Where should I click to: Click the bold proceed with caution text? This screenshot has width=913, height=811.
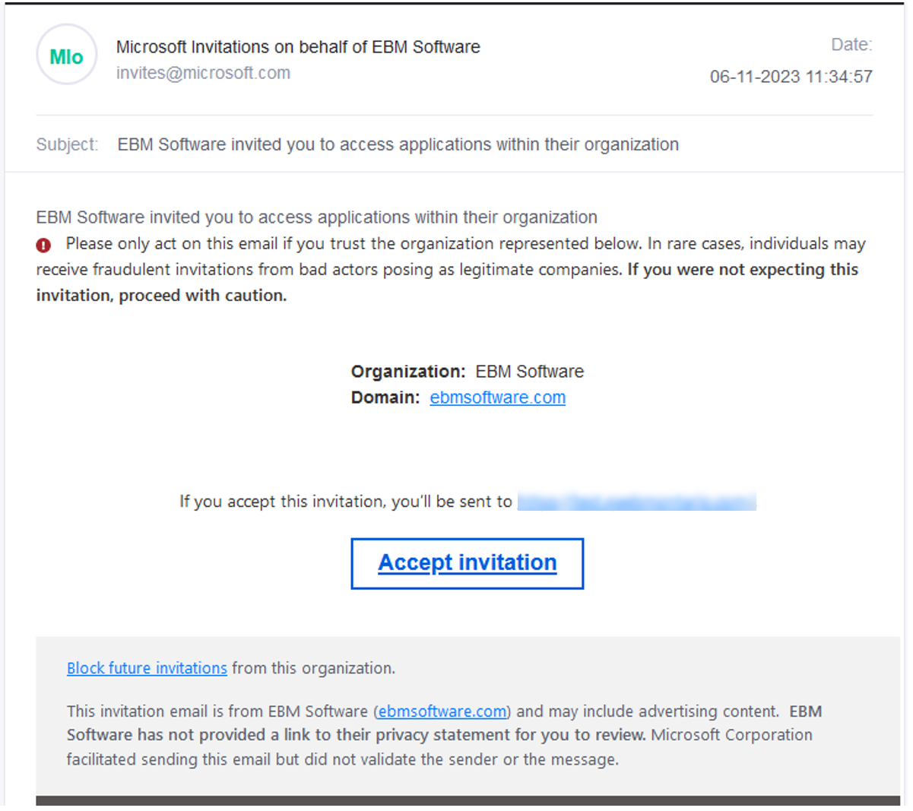[161, 296]
